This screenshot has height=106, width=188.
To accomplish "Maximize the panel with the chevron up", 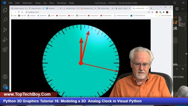I will click(x=177, y=69).
